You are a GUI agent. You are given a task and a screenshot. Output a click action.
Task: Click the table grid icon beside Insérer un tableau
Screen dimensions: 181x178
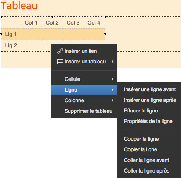[x=60, y=62]
